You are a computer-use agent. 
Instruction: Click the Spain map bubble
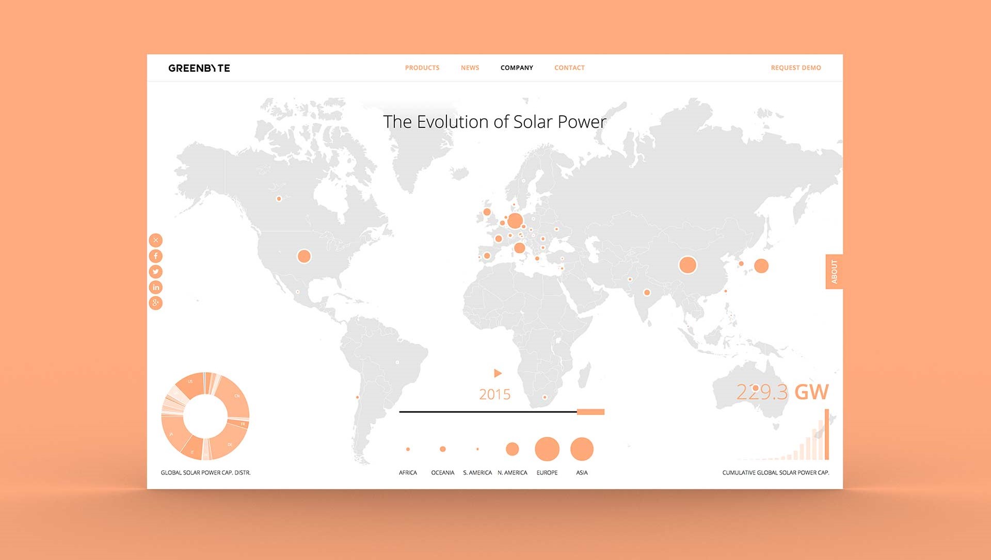[x=487, y=256]
